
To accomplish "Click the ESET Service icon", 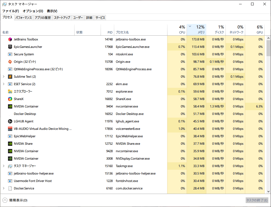I will pos(10,84).
